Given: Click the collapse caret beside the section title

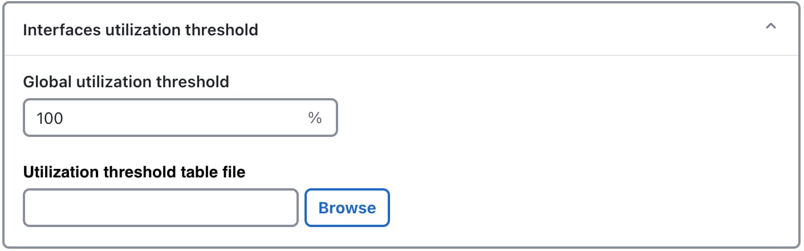Looking at the screenshot, I should point(771,26).
